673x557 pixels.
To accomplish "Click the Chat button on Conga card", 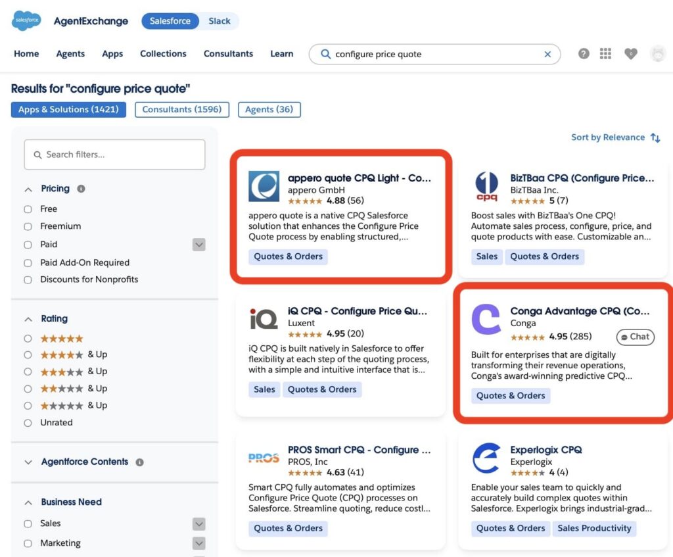I will pos(636,337).
